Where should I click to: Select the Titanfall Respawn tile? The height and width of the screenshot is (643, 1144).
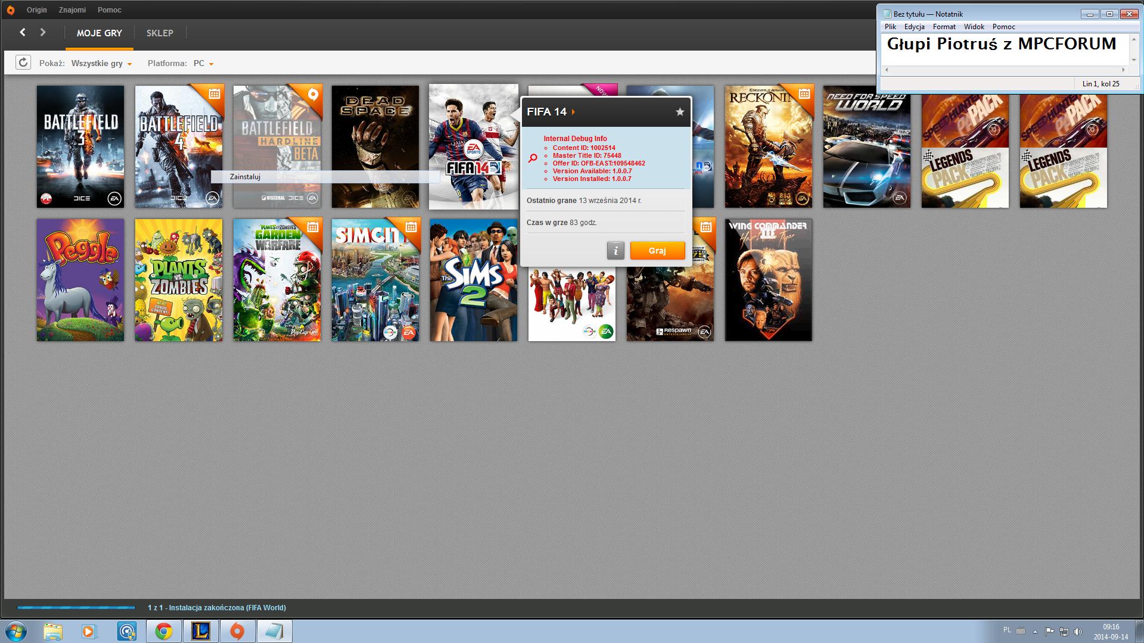(x=670, y=304)
